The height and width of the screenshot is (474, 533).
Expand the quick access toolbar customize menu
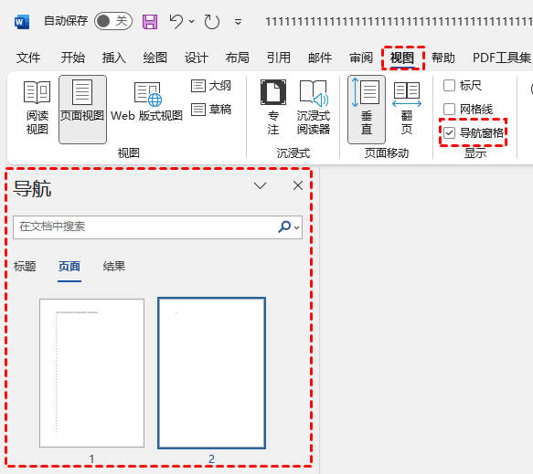239,22
